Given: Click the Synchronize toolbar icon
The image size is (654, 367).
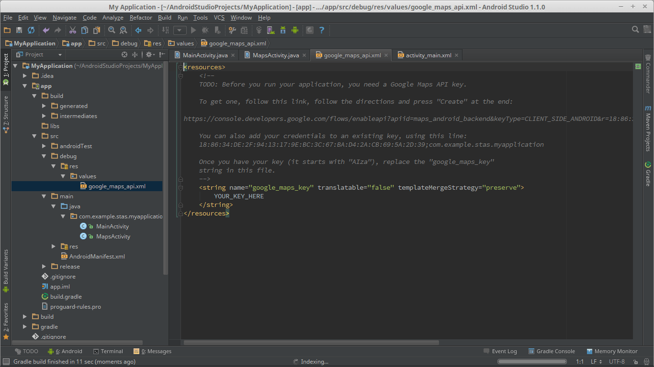Looking at the screenshot, I should tap(31, 30).
